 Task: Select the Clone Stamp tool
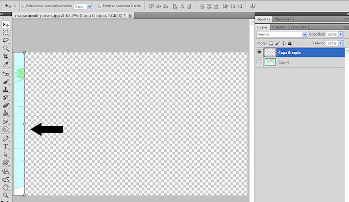click(x=5, y=90)
